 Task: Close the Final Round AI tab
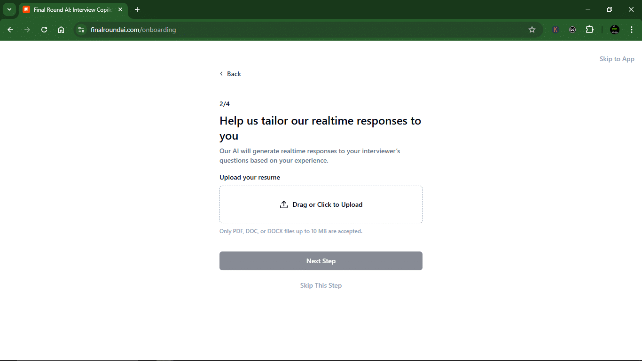point(120,9)
